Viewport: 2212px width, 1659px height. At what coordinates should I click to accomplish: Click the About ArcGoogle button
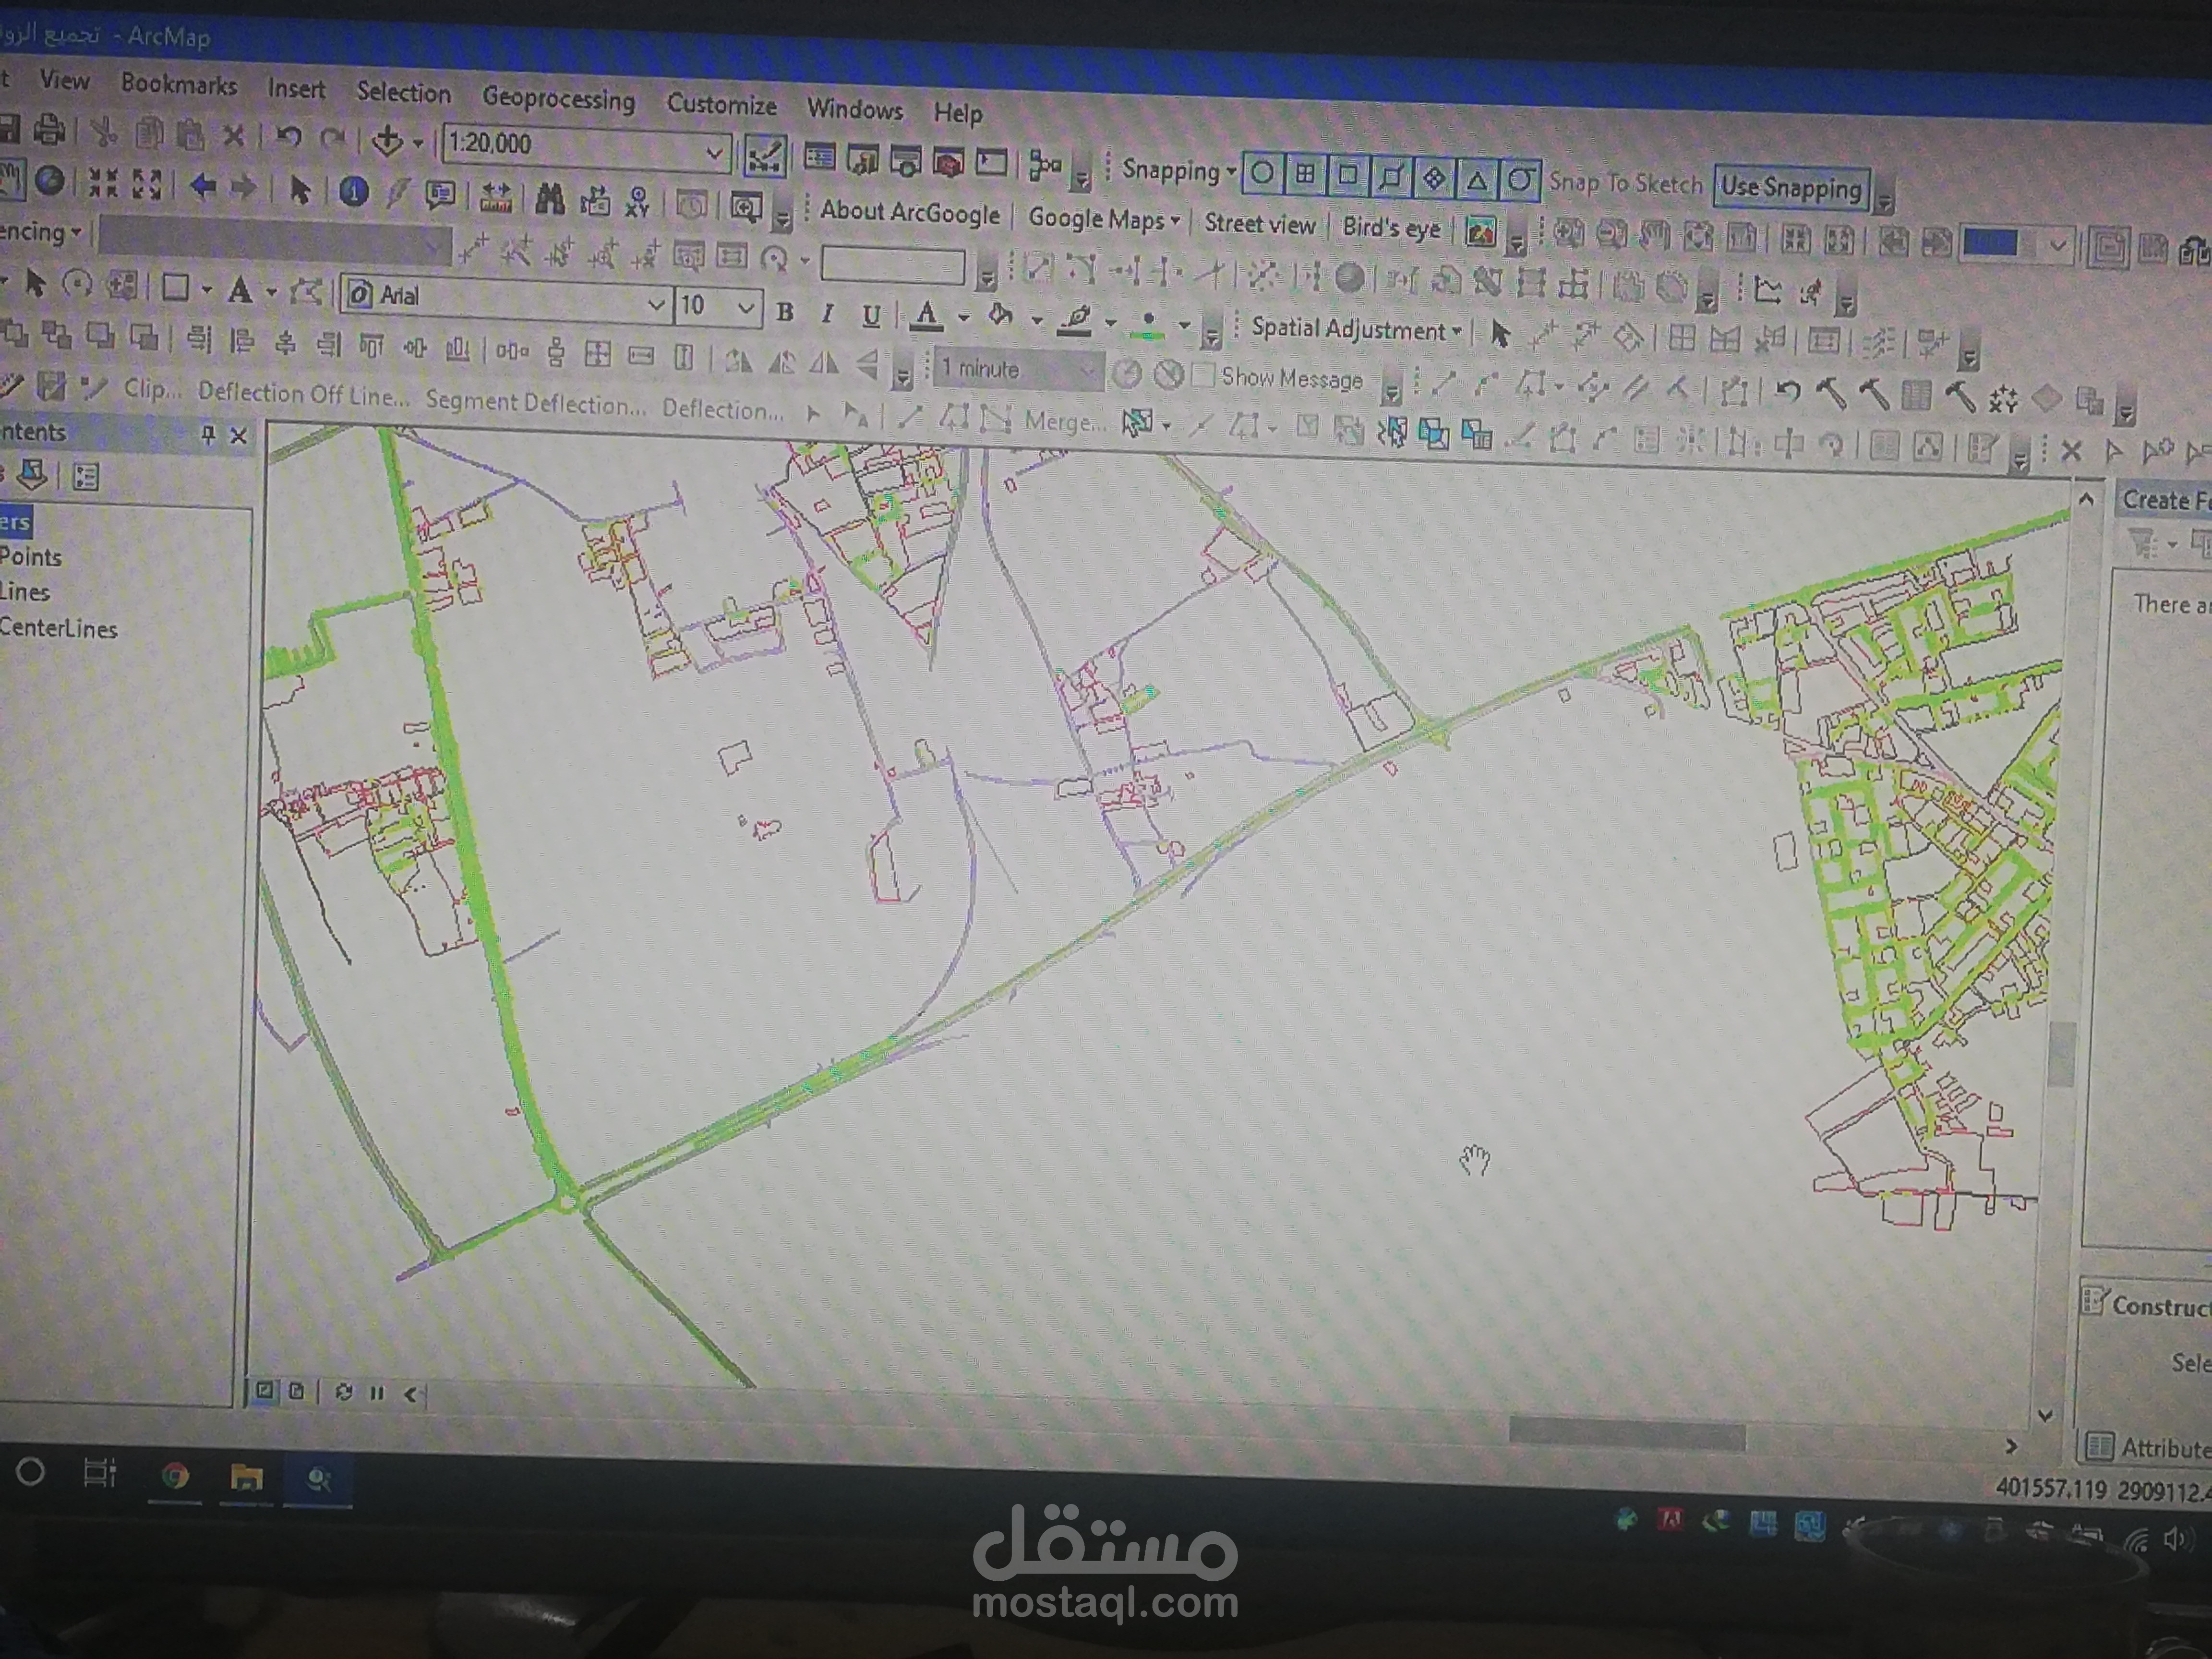pos(910,213)
